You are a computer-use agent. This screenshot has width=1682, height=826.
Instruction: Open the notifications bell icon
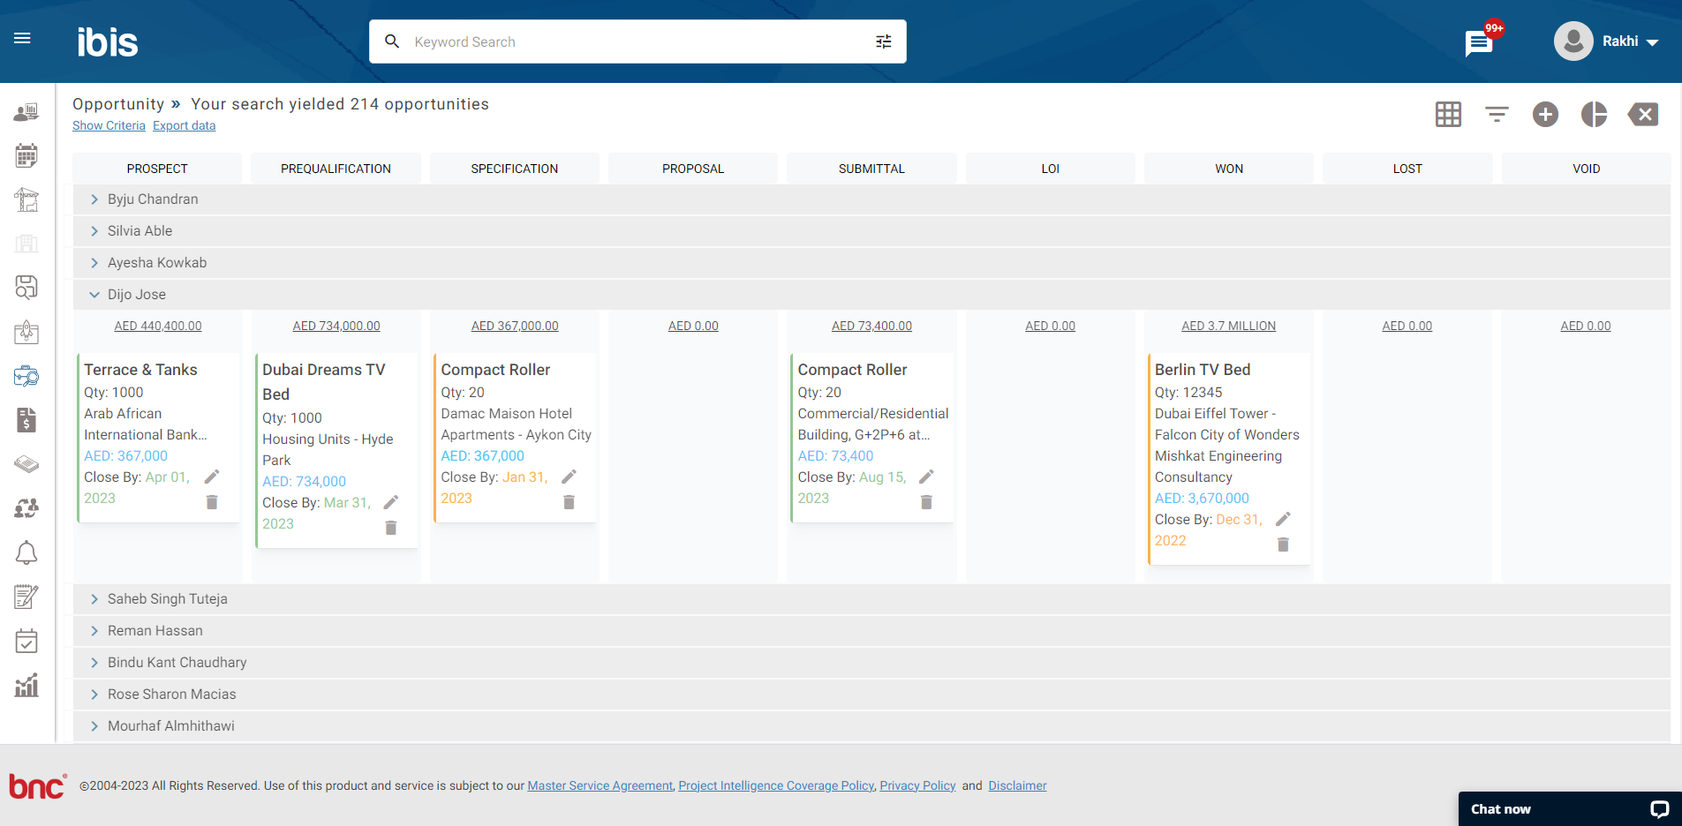tap(26, 552)
